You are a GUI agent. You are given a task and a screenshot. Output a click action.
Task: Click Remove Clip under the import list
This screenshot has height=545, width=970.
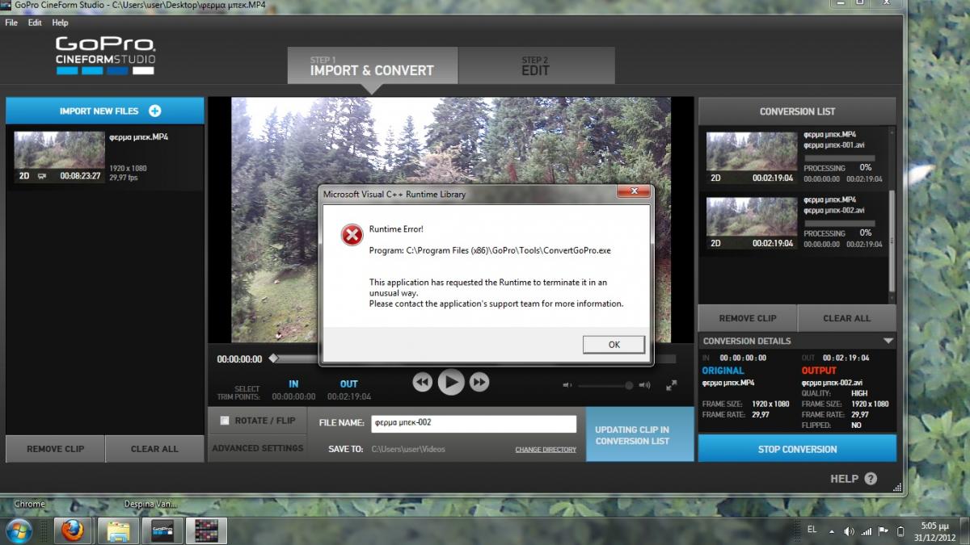[x=55, y=449]
